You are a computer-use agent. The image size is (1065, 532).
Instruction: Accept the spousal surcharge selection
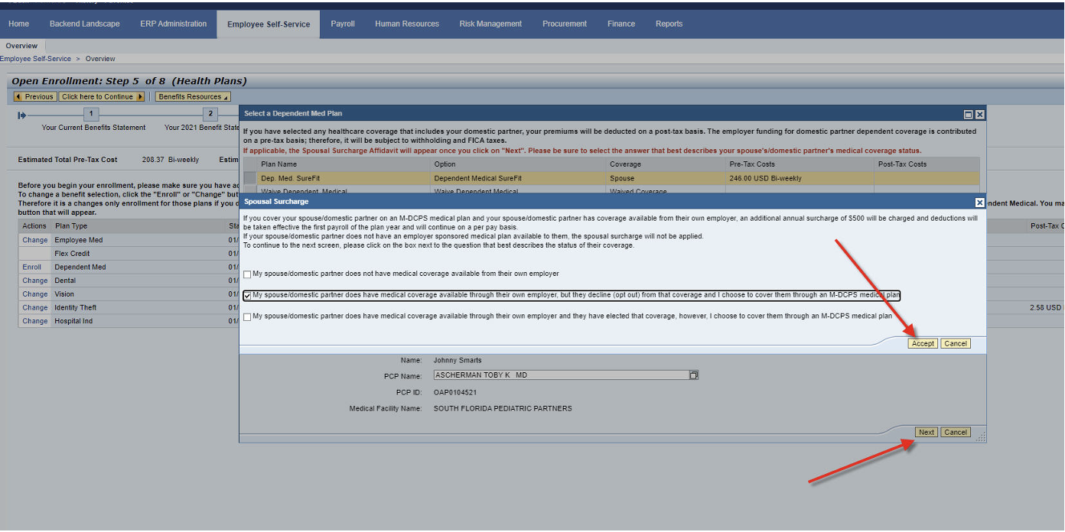pos(923,344)
